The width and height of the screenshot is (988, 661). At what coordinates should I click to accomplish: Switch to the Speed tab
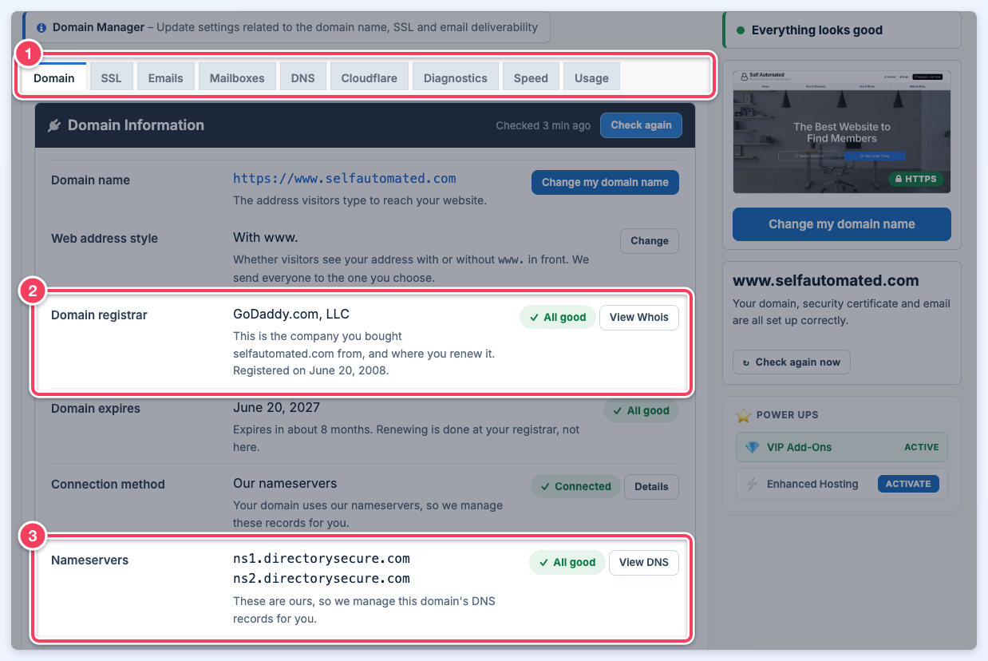tap(531, 77)
